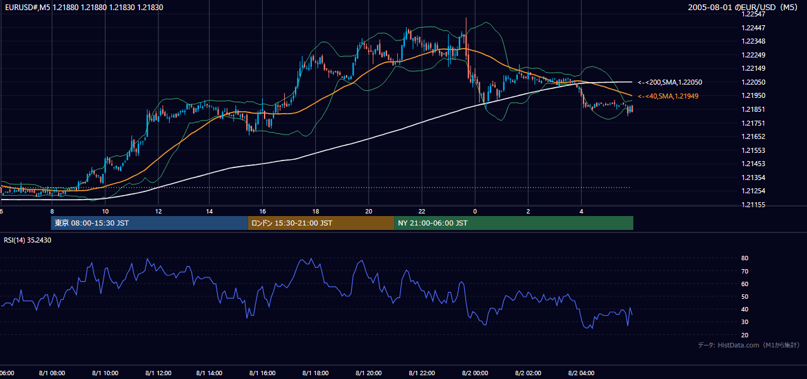Click RSI level 70 on the scale
Screen dimensions: 807x379
745,271
